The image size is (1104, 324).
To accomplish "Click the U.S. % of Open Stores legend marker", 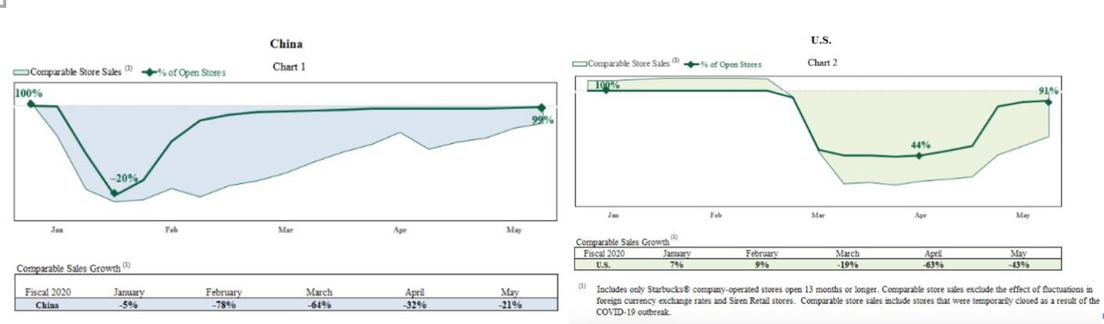I will [x=691, y=64].
